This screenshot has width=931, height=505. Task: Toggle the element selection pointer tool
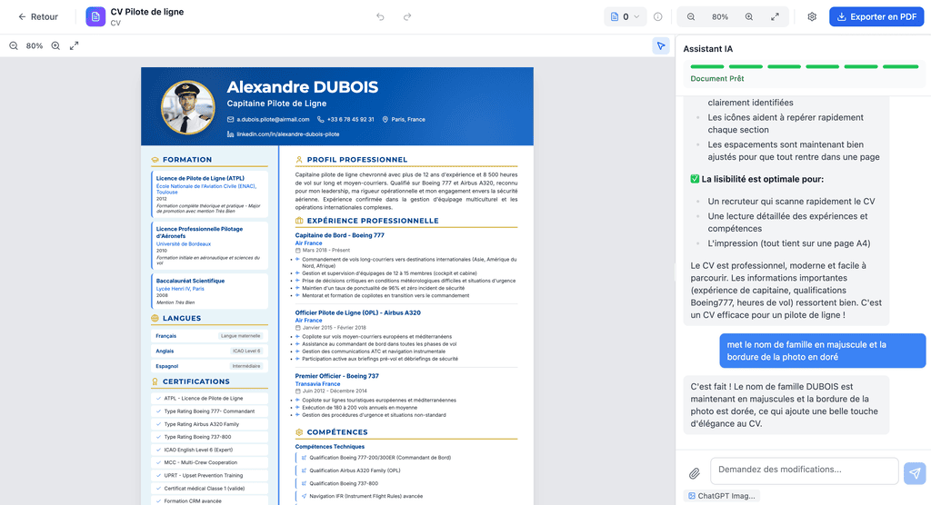[661, 45]
